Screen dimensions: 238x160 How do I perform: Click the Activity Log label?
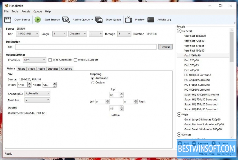coord(164,20)
